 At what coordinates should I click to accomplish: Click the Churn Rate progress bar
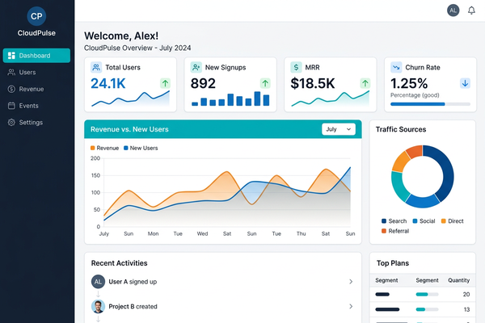tap(430, 103)
